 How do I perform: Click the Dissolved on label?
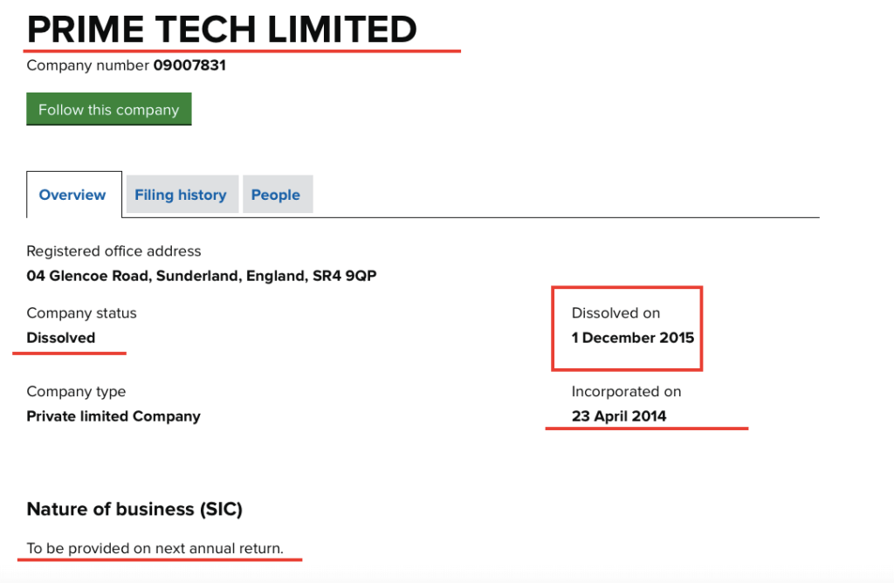615,313
